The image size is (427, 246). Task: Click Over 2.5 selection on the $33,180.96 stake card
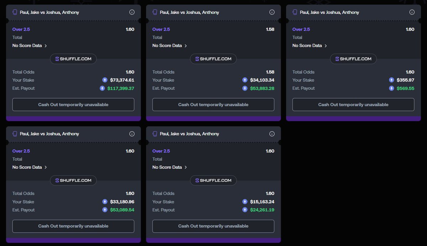[21, 151]
